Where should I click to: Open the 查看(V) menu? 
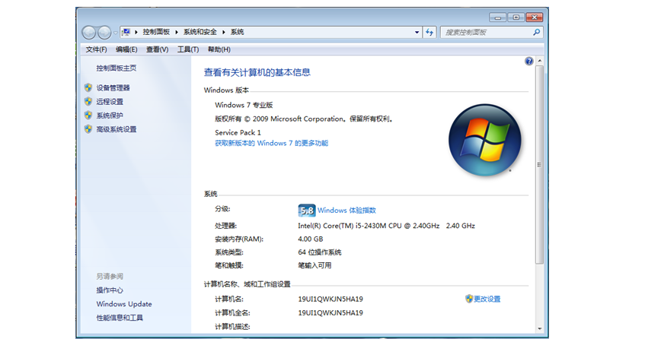157,49
